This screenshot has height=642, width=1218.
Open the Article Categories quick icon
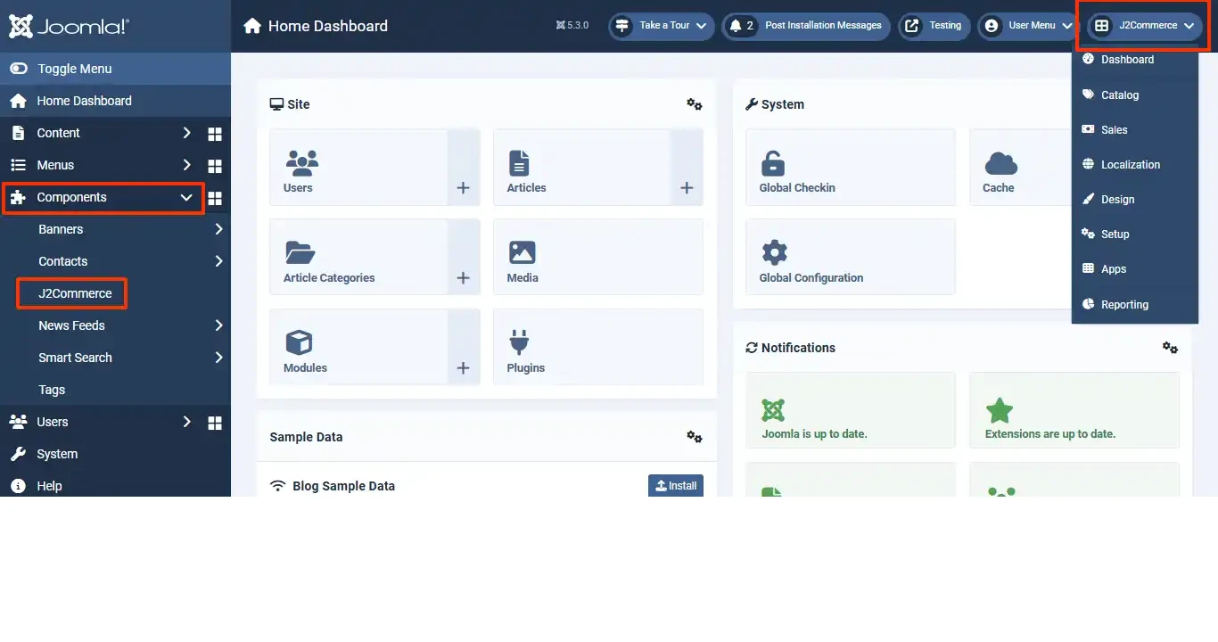(x=358, y=257)
